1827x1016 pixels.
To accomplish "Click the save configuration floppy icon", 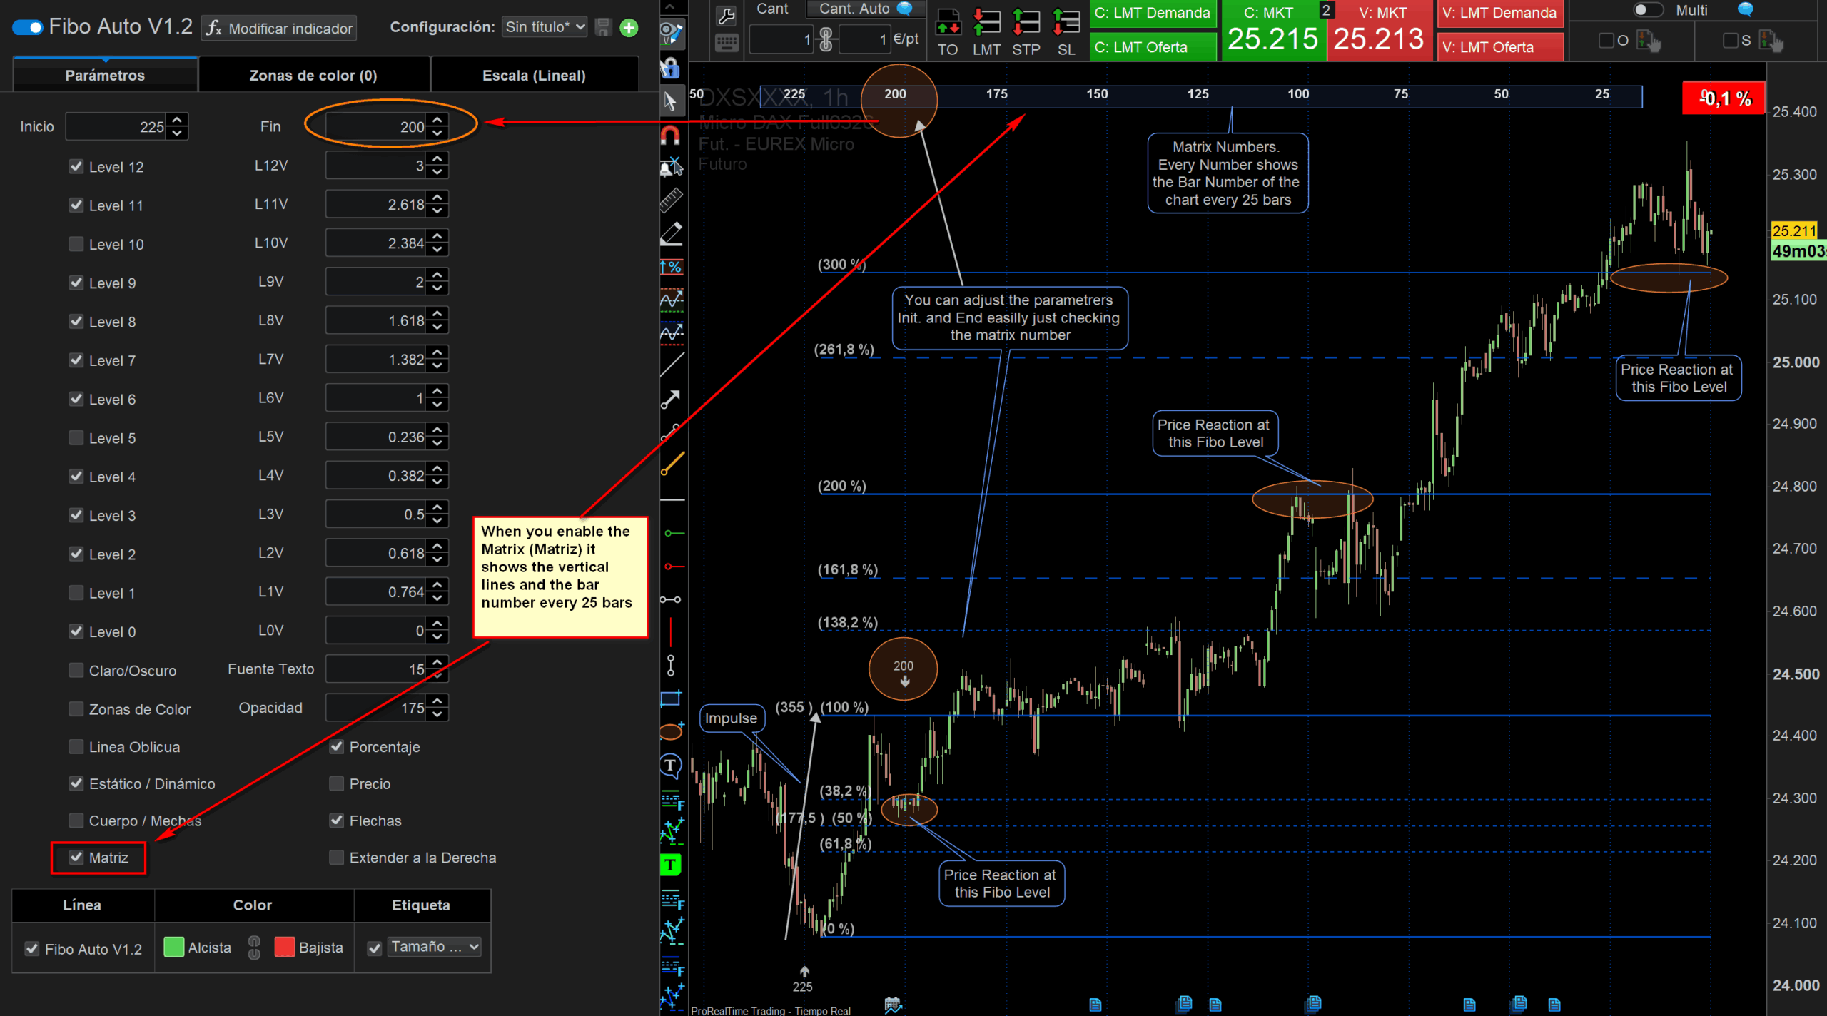I will coord(604,28).
